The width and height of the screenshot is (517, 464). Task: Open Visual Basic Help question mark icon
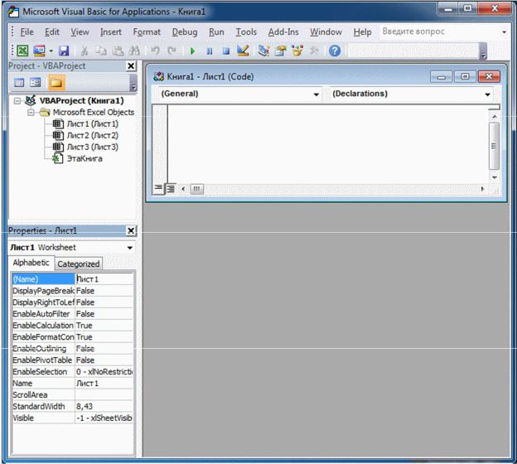pyautogui.click(x=335, y=51)
